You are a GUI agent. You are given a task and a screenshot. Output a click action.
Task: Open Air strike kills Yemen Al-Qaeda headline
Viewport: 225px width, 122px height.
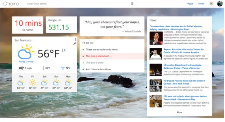pos(184,51)
